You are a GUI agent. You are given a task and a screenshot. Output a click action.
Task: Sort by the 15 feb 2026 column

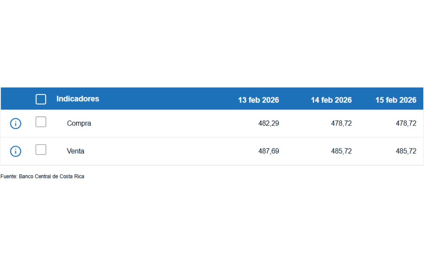point(396,100)
